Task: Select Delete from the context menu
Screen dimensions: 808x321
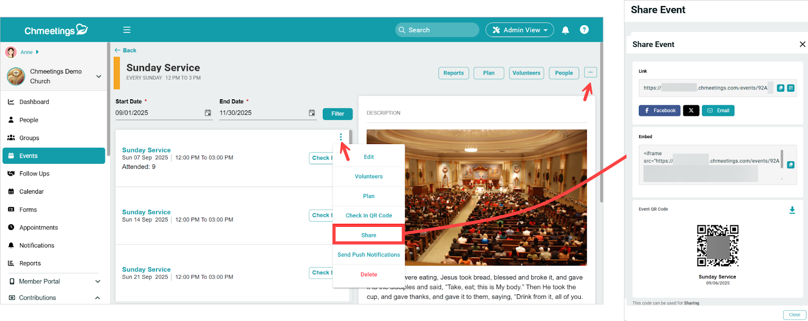Action: click(369, 275)
